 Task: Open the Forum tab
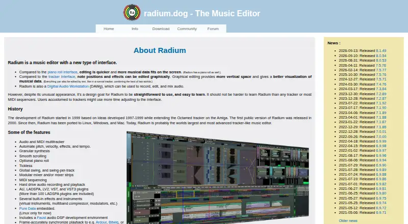213,29
